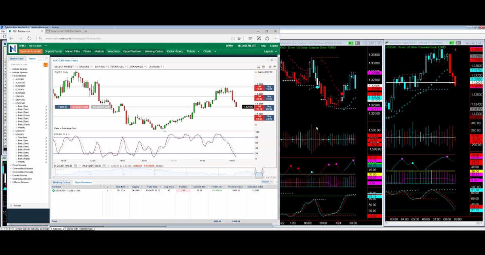The image size is (485, 255).
Task: Click Deposit Funds
Action: click(53, 51)
